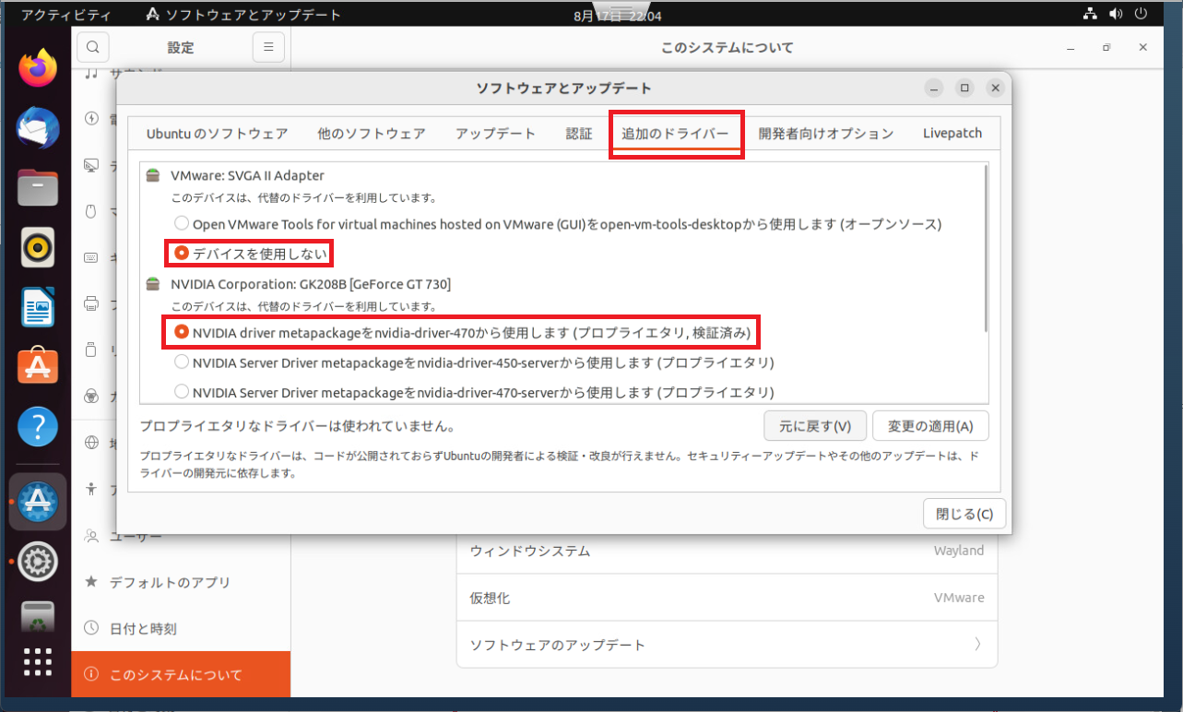
Task: Select nvidia-driver-470-server driver option
Action: pos(474,392)
